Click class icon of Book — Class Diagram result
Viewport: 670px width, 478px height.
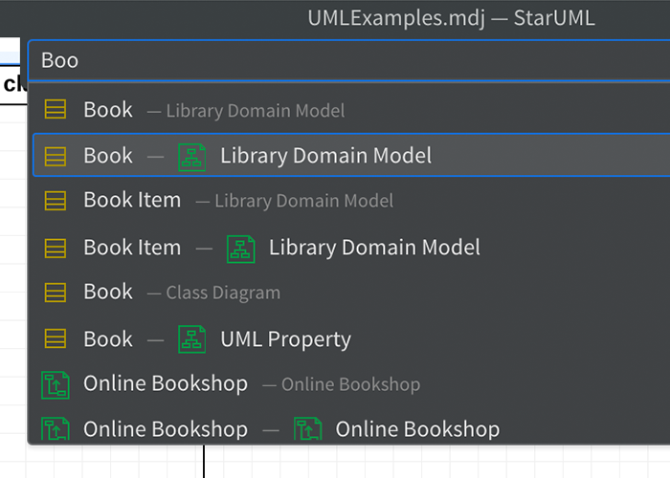56,293
